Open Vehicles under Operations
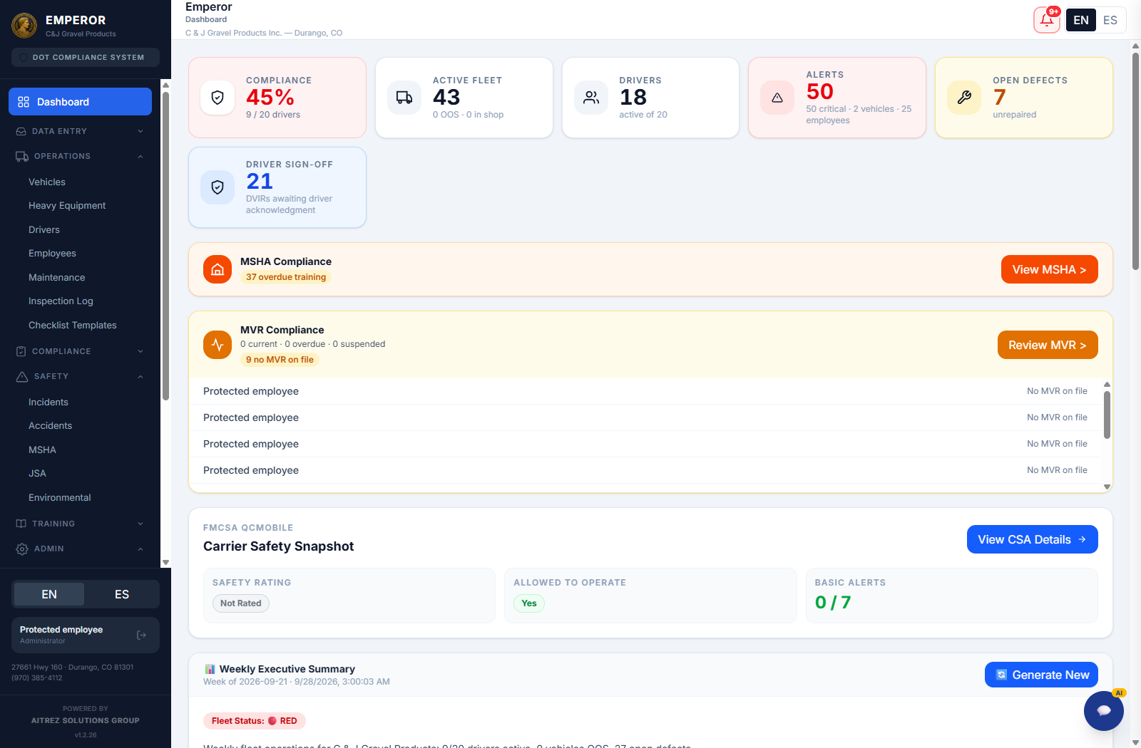The width and height of the screenshot is (1141, 748). click(47, 182)
